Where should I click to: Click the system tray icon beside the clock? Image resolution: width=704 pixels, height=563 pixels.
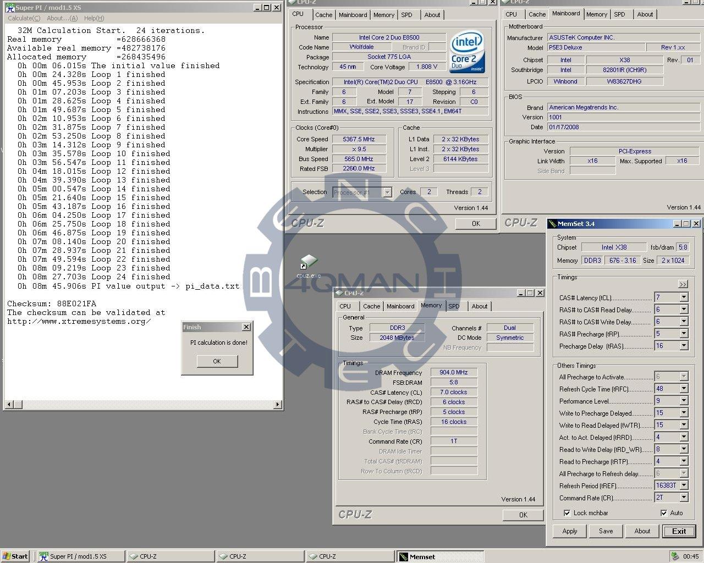point(675,556)
